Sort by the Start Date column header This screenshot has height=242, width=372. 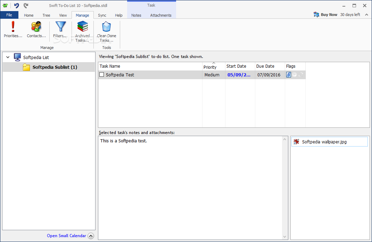pos(240,66)
